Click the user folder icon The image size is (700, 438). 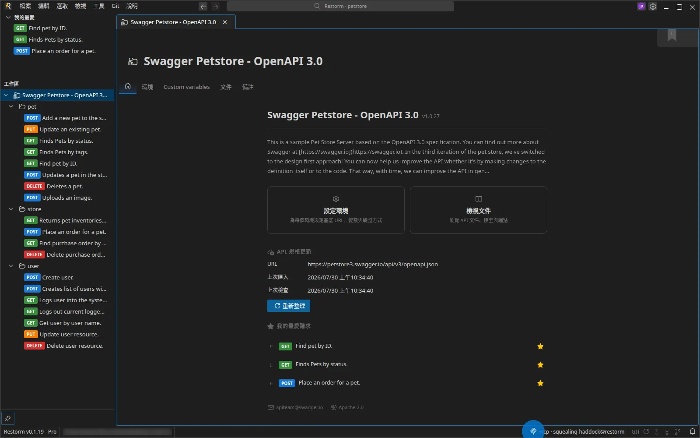(x=22, y=266)
